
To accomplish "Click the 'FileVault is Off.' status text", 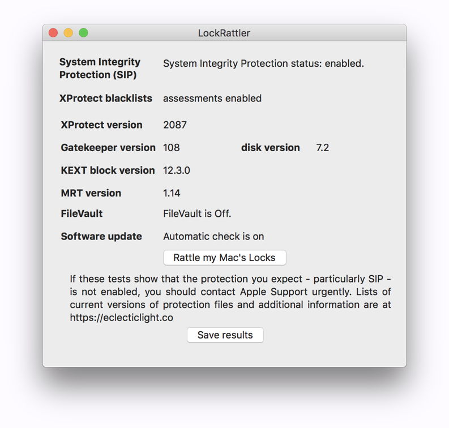I will click(197, 214).
